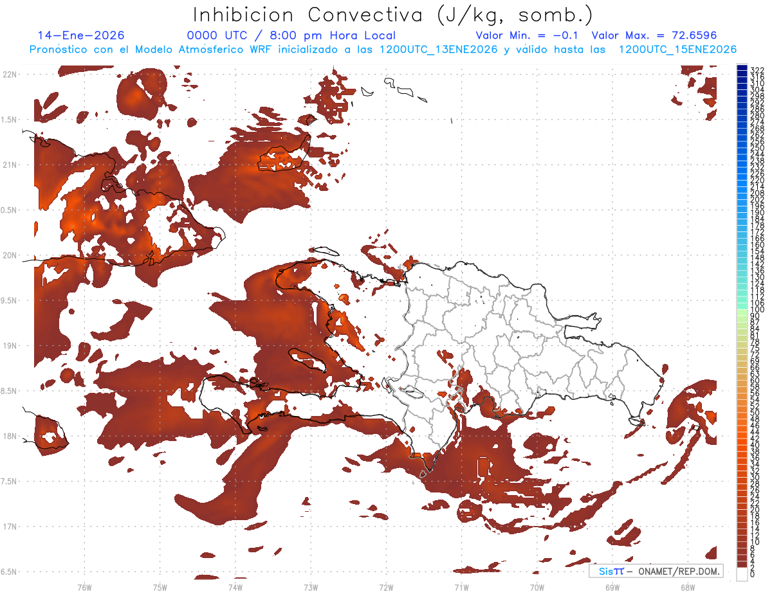Click the '72W' longitude label
Viewport: 772px width, 596px height.
point(386,588)
